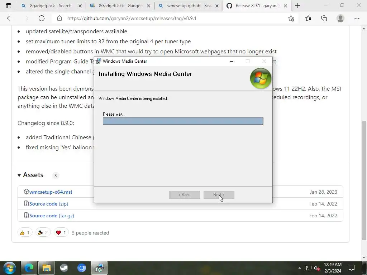Viewport: 367px width, 275px height.
Task: Open a new browser tab
Action: point(297,6)
